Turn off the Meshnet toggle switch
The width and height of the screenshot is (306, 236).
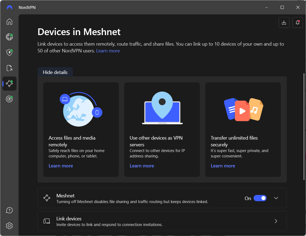(260, 198)
